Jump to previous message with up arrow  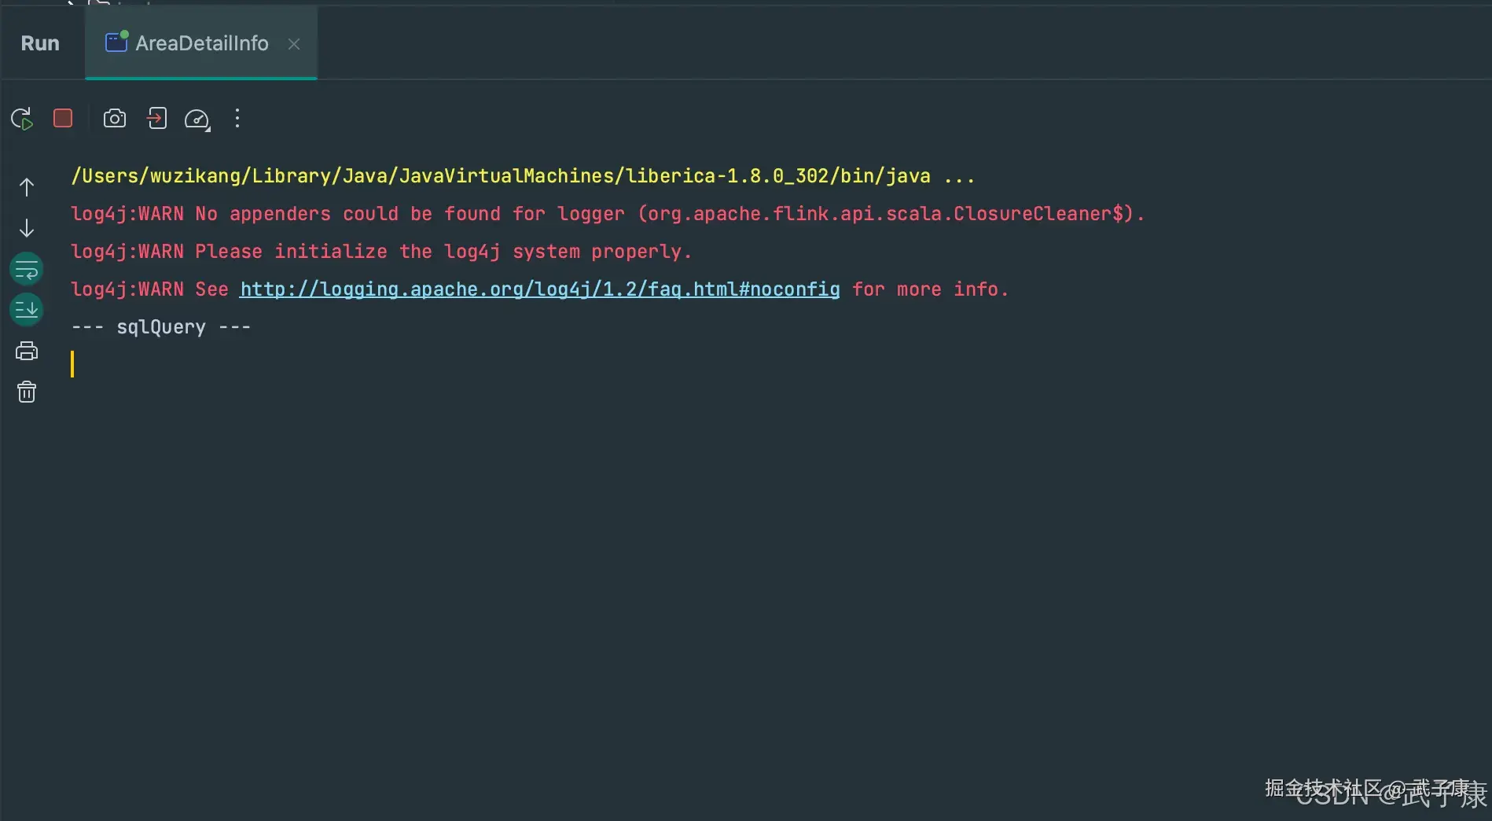26,187
